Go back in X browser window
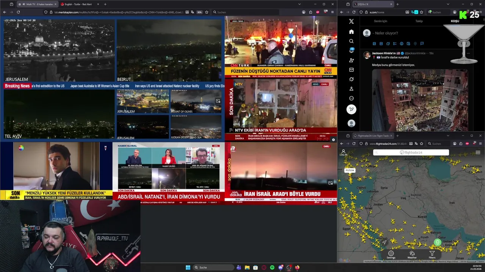The width and height of the screenshot is (485, 272). (x=341, y=12)
